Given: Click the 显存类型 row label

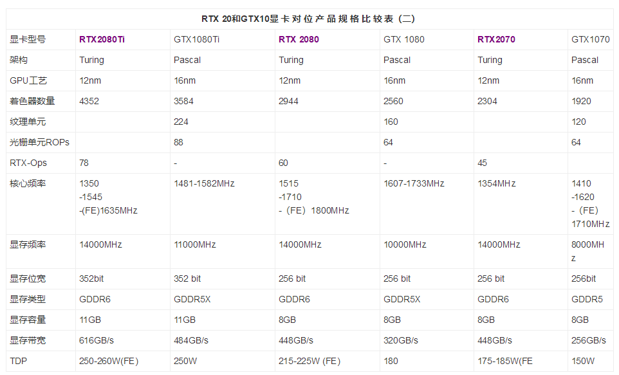Looking at the screenshot, I should [28, 299].
